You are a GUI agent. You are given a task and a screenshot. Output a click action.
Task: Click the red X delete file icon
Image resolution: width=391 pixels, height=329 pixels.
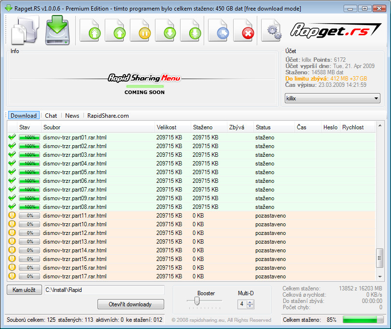coord(244,30)
